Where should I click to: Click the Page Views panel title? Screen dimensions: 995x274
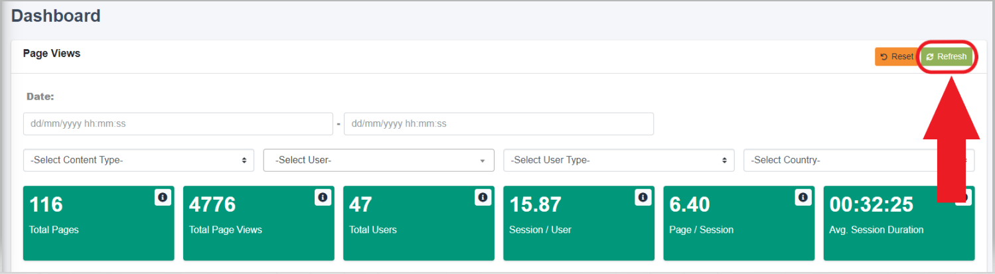coord(52,53)
